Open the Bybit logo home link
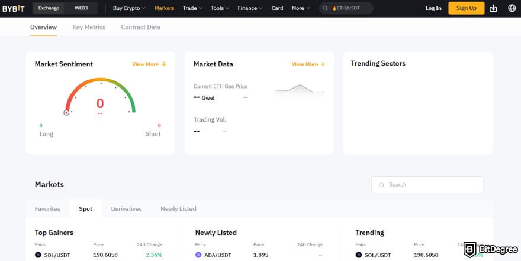This screenshot has width=521, height=261. click(13, 8)
